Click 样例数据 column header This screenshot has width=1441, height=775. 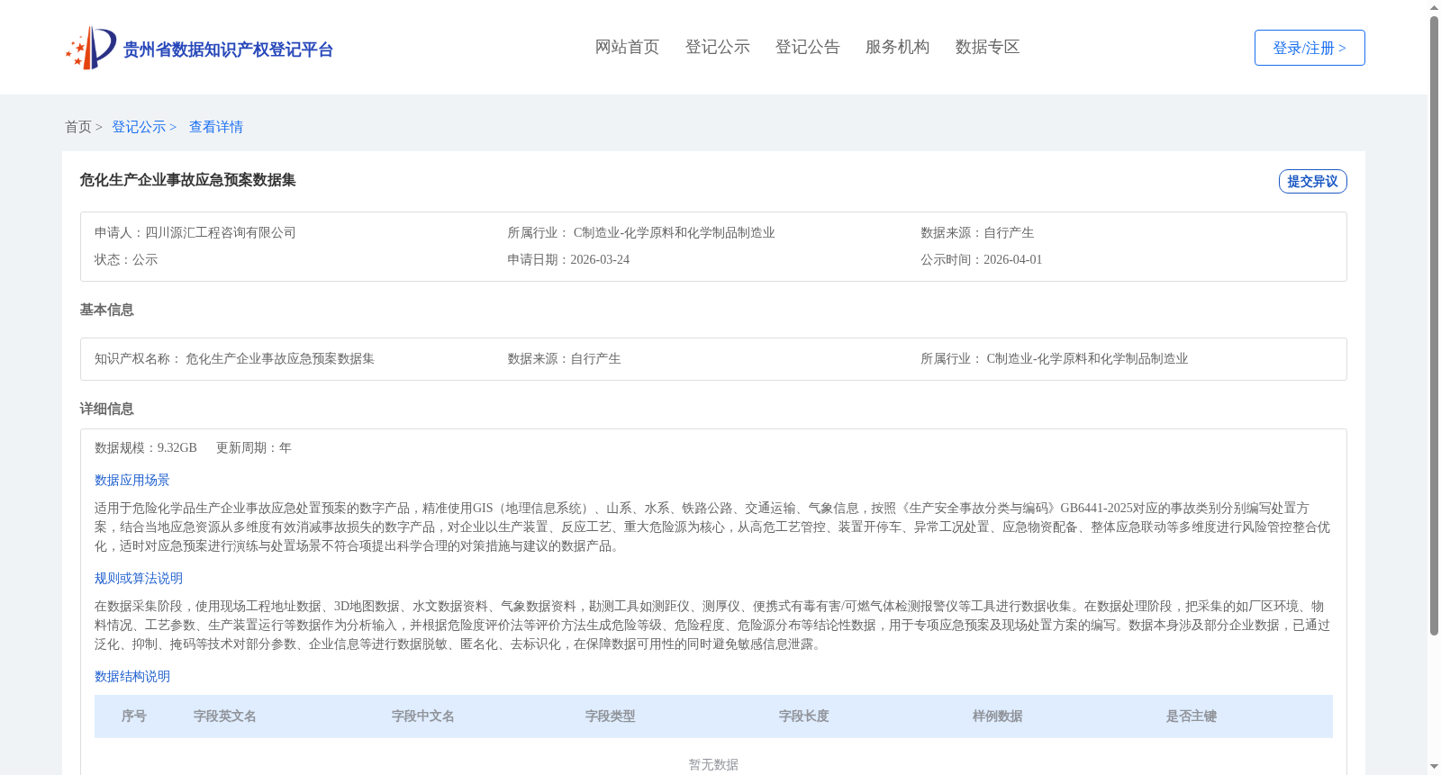pyautogui.click(x=998, y=716)
